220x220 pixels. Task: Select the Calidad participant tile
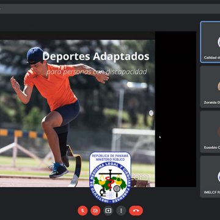tap(210, 42)
